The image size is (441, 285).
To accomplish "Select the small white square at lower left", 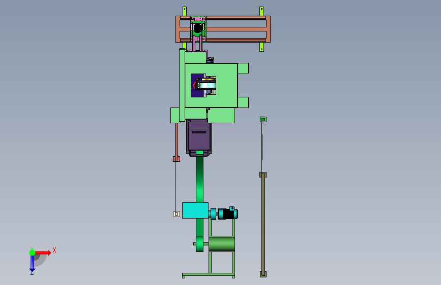I will (177, 214).
